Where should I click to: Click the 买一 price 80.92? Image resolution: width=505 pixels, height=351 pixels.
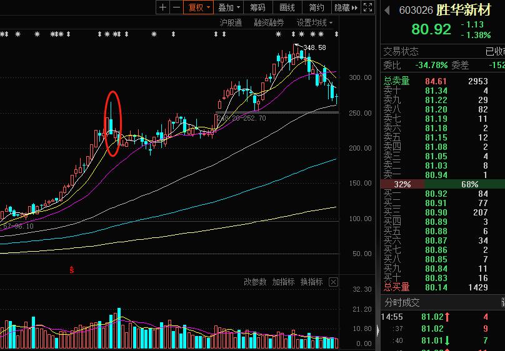click(436, 194)
